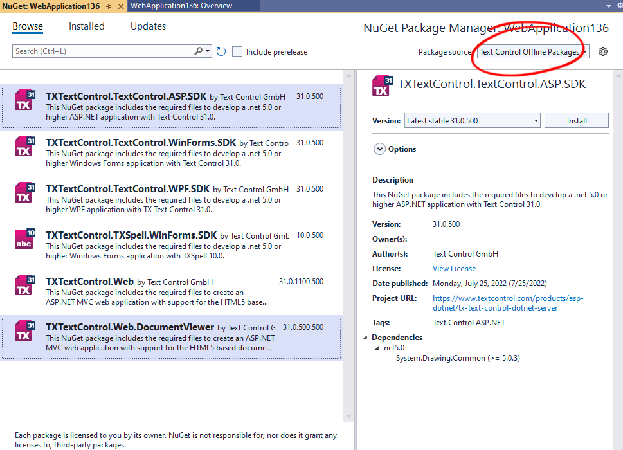Viewport: 623px width, 450px height.
Task: Click the TX icon in the details pane header
Action: click(x=383, y=85)
